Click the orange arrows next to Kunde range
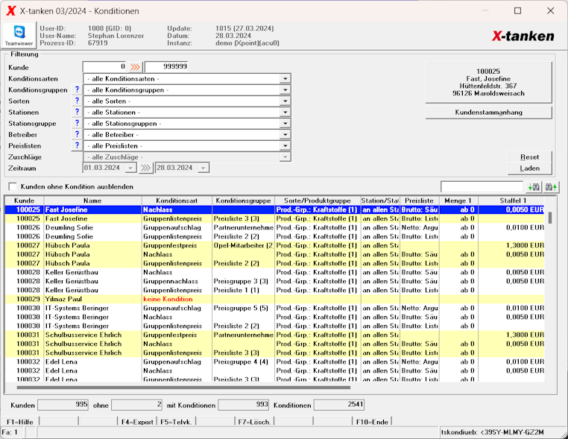 pos(135,67)
